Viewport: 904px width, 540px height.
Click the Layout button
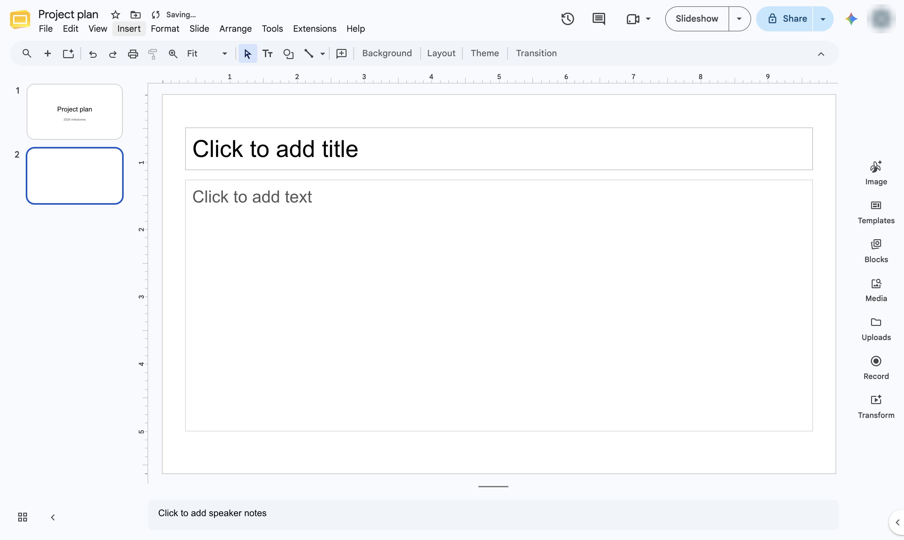point(441,53)
